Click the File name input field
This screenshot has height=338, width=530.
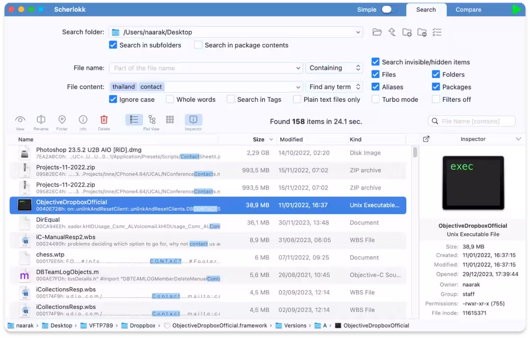(x=206, y=68)
